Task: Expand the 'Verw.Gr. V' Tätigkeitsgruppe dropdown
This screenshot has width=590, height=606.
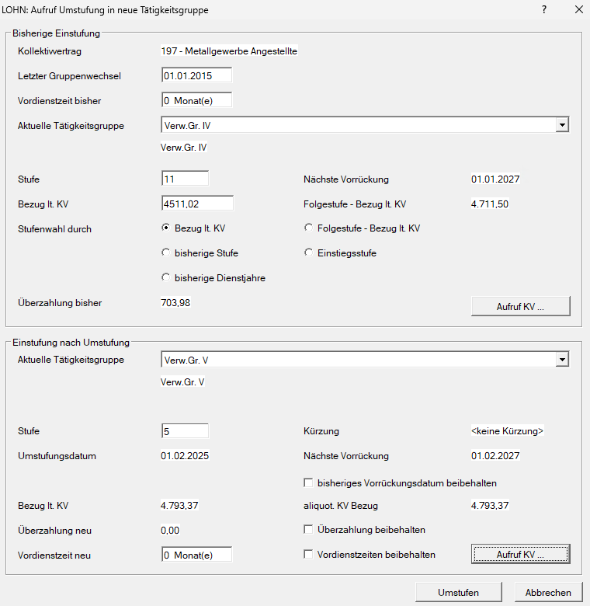Action: pyautogui.click(x=562, y=360)
